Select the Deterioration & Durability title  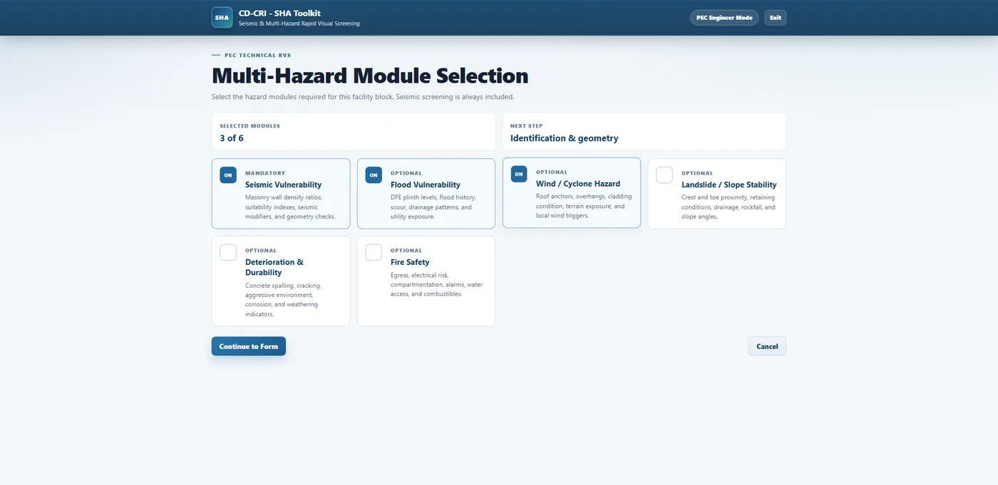point(274,267)
